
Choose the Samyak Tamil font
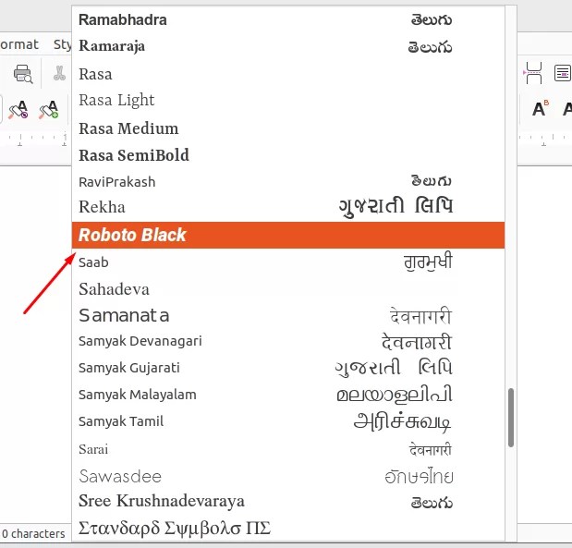(288, 421)
